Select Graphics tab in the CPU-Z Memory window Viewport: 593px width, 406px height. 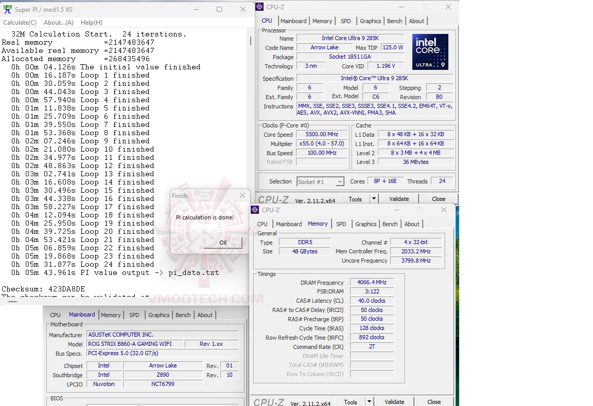coord(365,224)
